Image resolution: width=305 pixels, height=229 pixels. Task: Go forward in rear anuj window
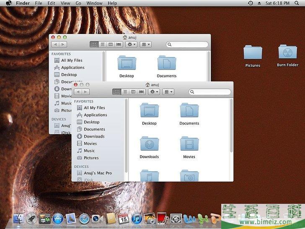coord(63,44)
